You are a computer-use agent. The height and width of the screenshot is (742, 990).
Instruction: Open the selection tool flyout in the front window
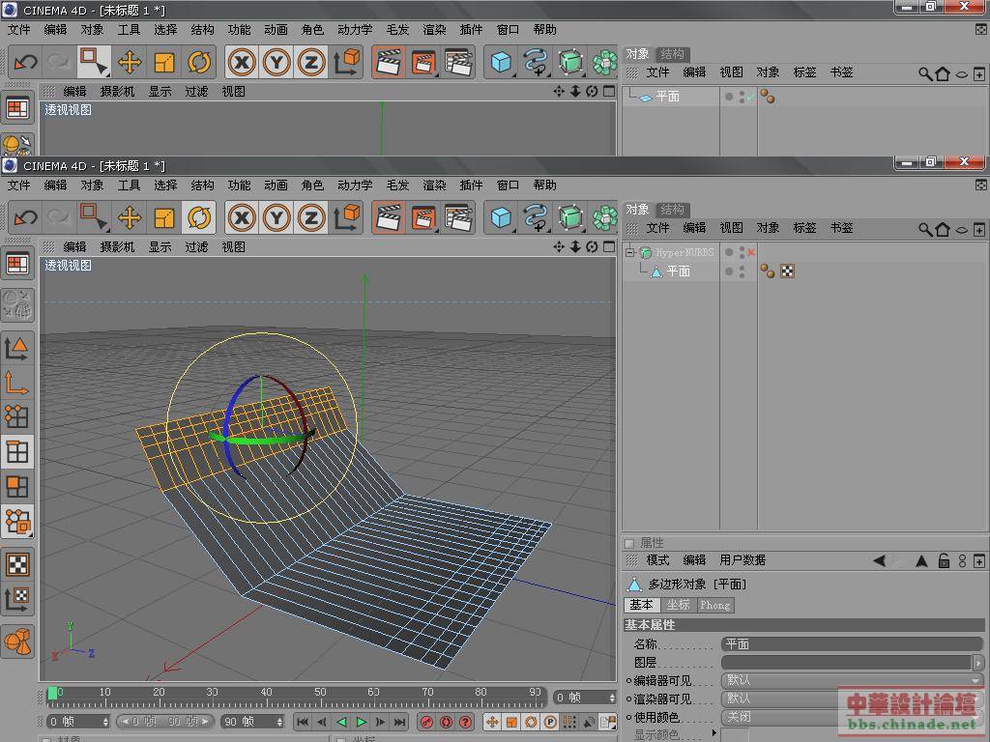point(95,217)
